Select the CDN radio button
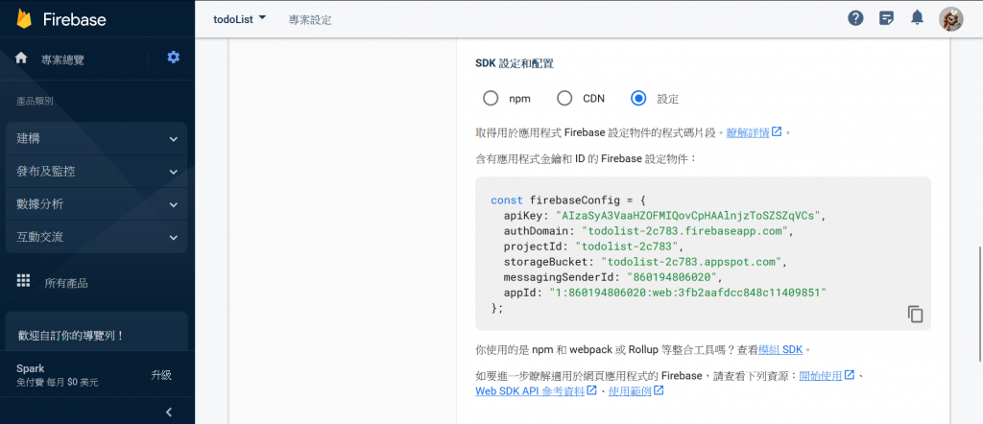The width and height of the screenshot is (983, 424). [564, 99]
